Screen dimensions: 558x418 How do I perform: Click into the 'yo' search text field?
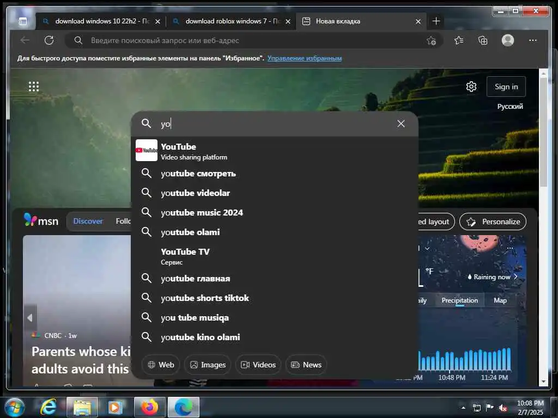click(x=276, y=124)
